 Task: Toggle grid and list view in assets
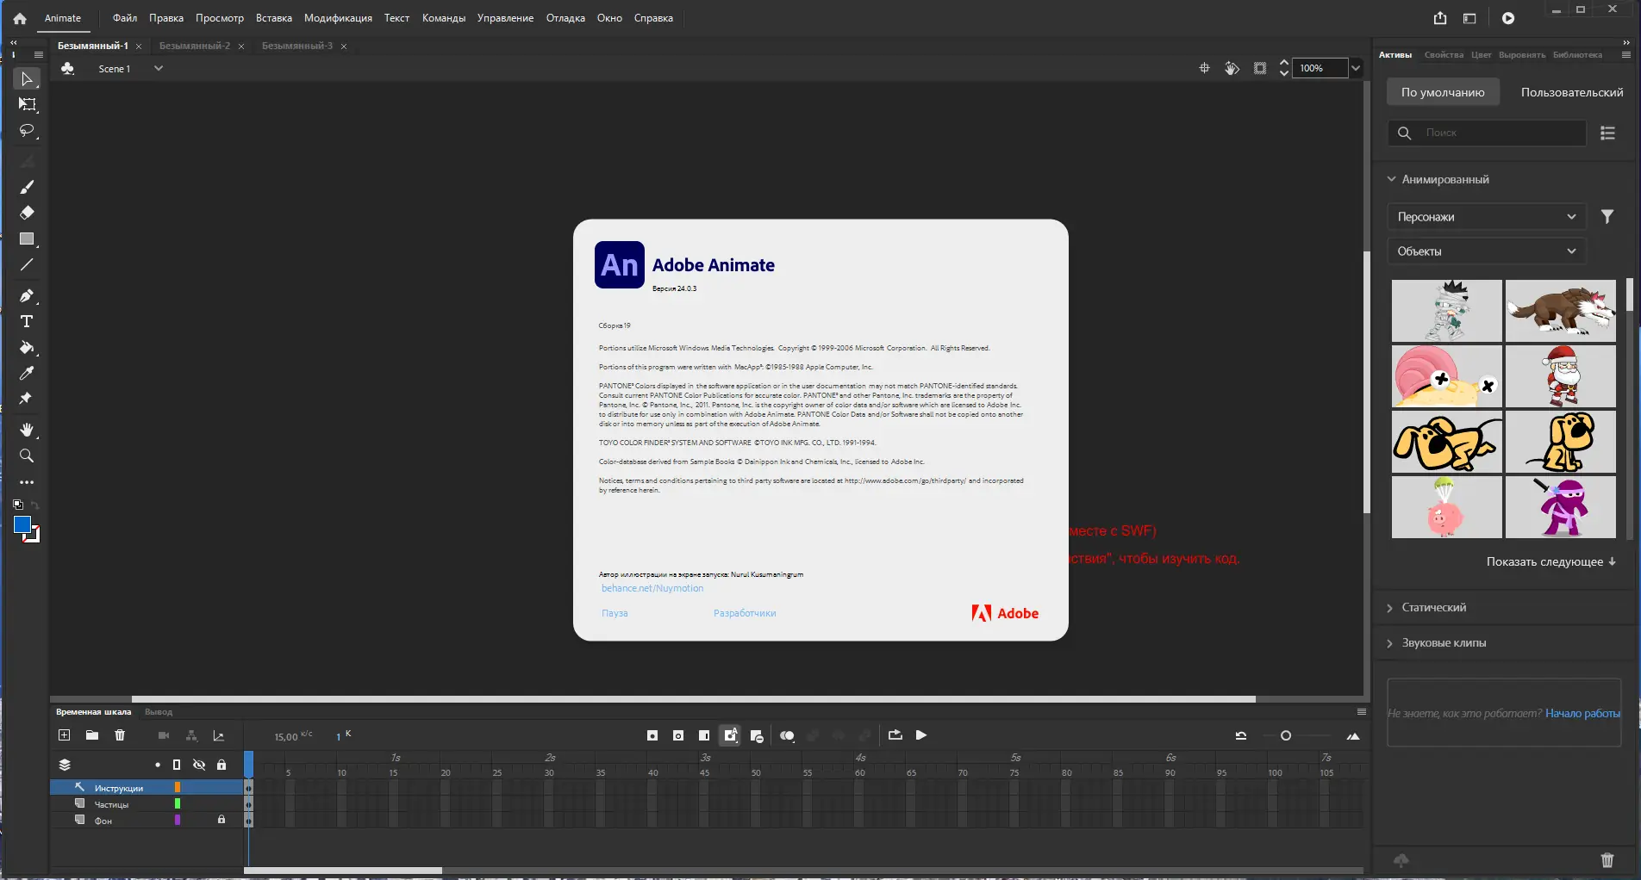pos(1607,133)
